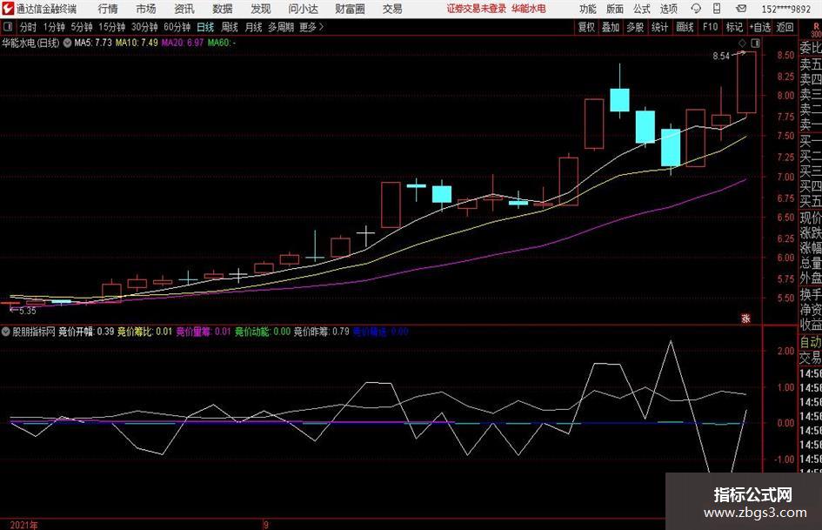The height and width of the screenshot is (530, 822).
Task: Open the mail envelope icon
Action: click(x=741, y=9)
